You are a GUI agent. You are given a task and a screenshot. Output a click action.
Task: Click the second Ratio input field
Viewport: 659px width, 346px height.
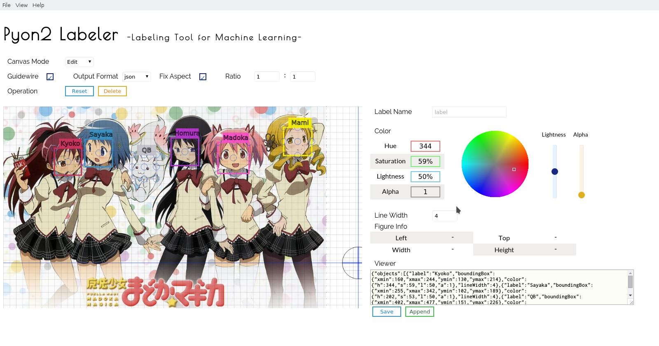303,77
